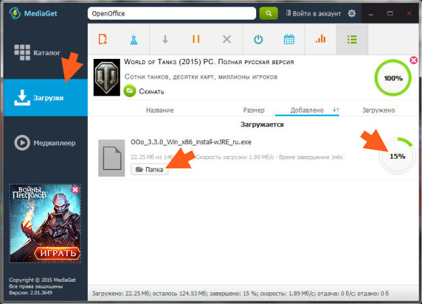This screenshot has height=304, width=422.
Task: Sort by Загружено column
Action: [x=378, y=110]
